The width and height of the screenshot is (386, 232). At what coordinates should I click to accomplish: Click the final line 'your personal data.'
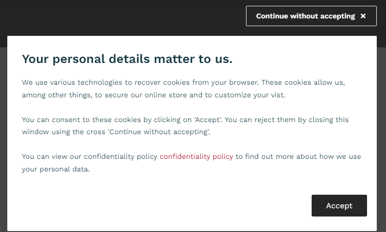[x=55, y=169]
